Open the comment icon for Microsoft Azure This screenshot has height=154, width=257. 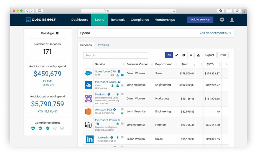[x=122, y=86]
